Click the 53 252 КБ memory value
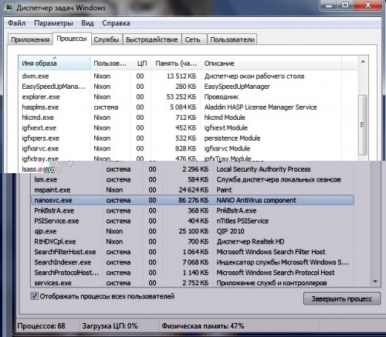Screen dimensions: 386x337 [181, 97]
